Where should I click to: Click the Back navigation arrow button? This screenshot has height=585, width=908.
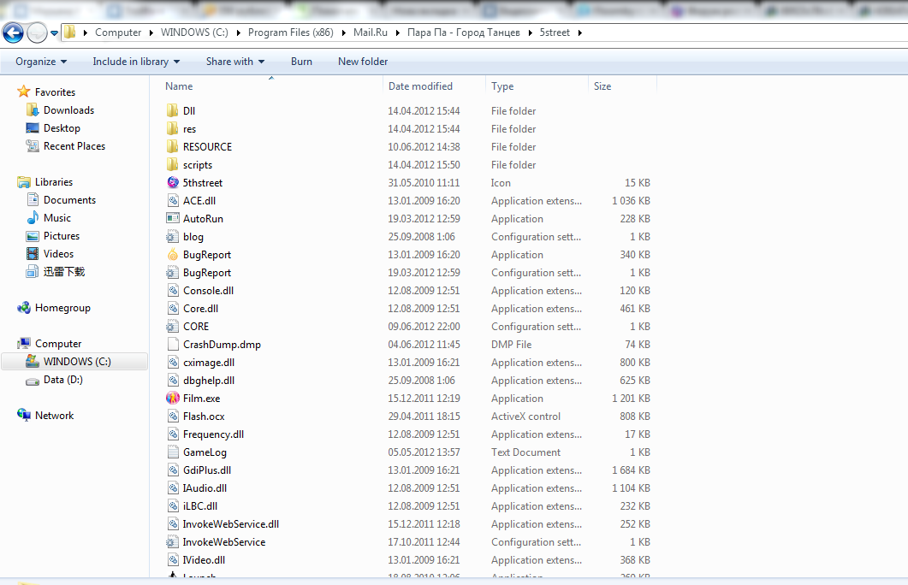point(14,33)
